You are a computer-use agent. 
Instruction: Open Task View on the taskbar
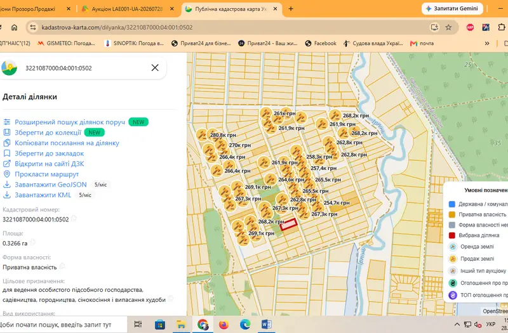[138, 324]
